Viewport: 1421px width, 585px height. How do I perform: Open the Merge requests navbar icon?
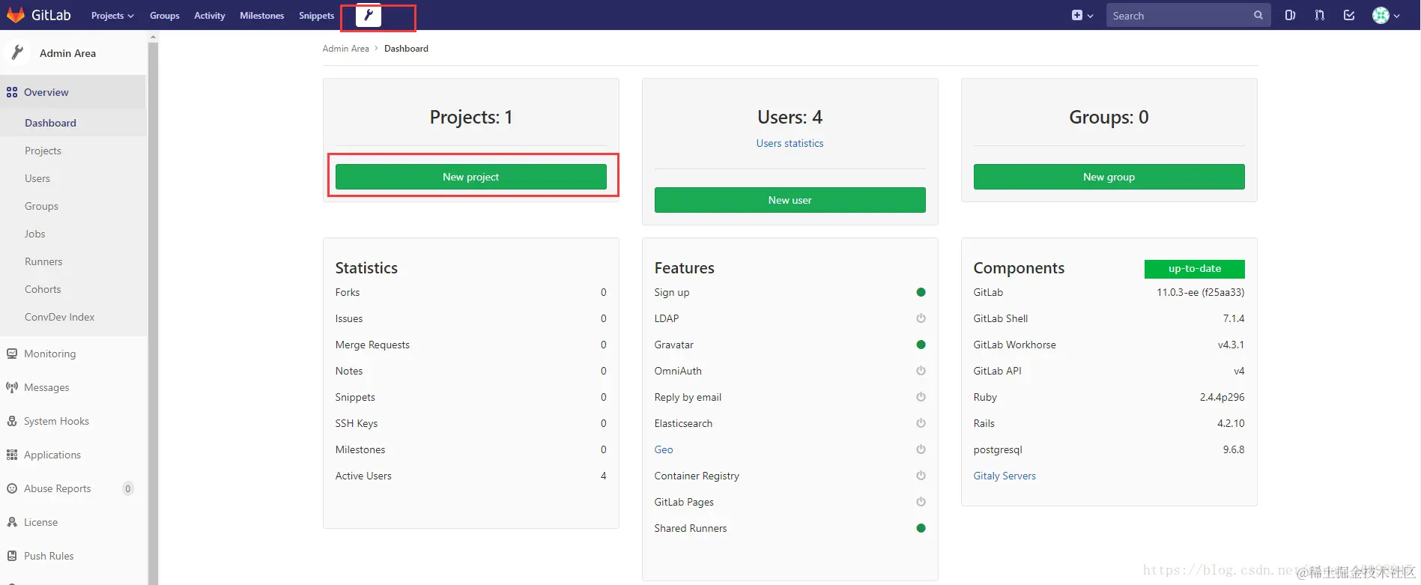[x=1320, y=15]
